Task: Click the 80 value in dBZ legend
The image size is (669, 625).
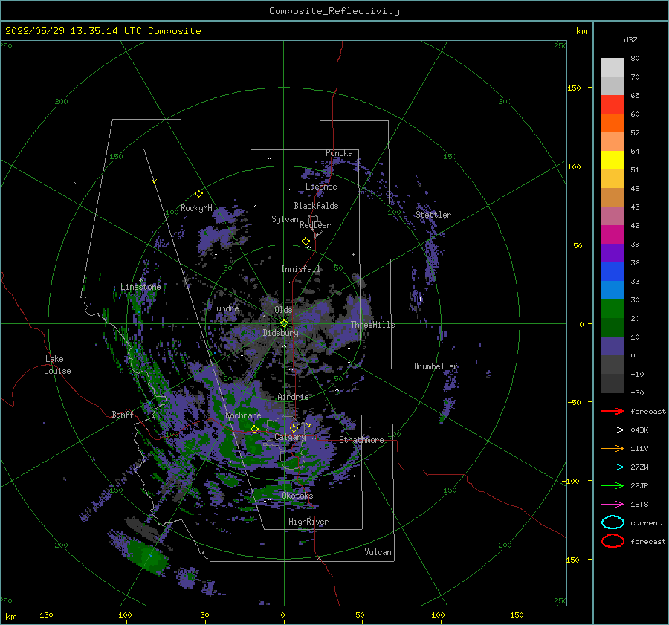Action: [635, 59]
